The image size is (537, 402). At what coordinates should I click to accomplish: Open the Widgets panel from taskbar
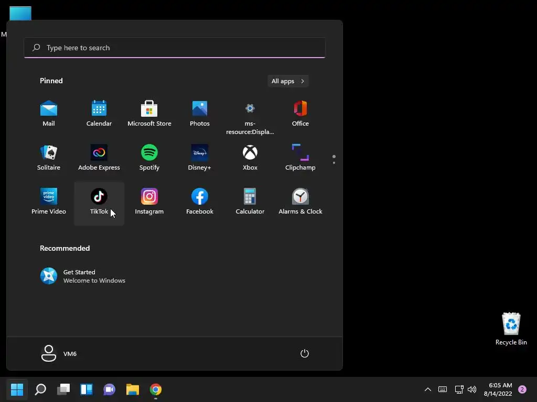[x=87, y=389]
